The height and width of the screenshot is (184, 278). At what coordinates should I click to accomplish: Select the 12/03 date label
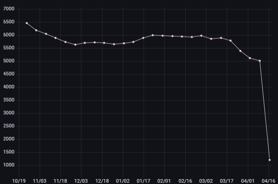(81, 181)
